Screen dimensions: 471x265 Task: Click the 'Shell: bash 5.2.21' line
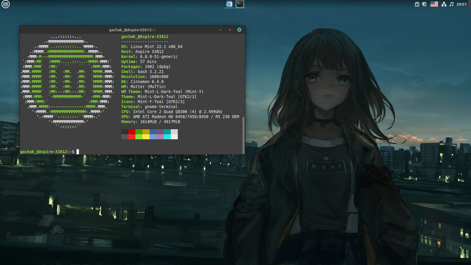click(x=142, y=72)
